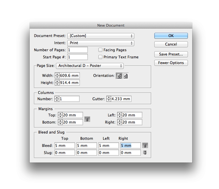The height and width of the screenshot is (189, 219).
Task: Click the Slug Left field
Action: 109,153
